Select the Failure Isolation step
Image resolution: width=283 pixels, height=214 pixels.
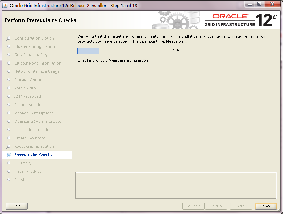tap(29, 105)
